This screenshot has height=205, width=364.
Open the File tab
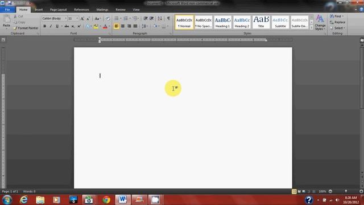(x=7, y=10)
